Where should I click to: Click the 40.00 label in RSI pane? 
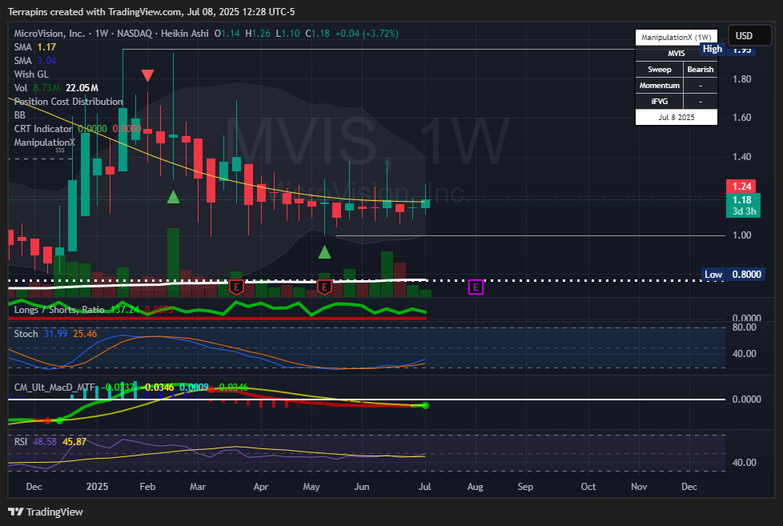pyautogui.click(x=744, y=463)
